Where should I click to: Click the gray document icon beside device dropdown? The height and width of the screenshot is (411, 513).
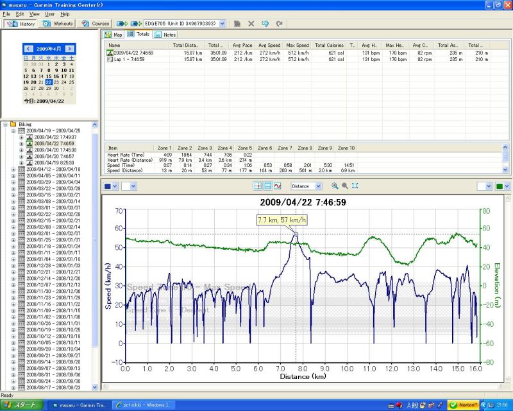[x=237, y=24]
